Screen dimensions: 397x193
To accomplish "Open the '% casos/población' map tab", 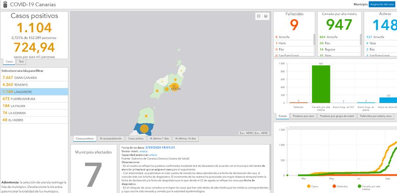I will [111, 138].
